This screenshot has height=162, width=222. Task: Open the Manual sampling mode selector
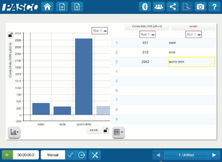pyautogui.click(x=53, y=155)
